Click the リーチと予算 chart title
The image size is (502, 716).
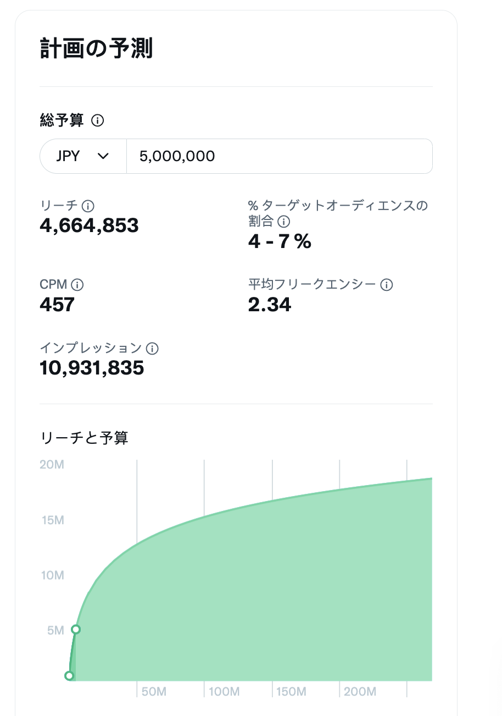[84, 438]
